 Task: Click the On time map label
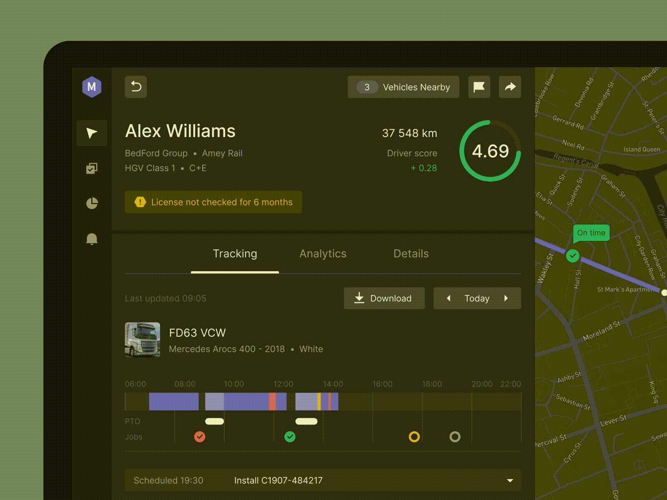[591, 233]
